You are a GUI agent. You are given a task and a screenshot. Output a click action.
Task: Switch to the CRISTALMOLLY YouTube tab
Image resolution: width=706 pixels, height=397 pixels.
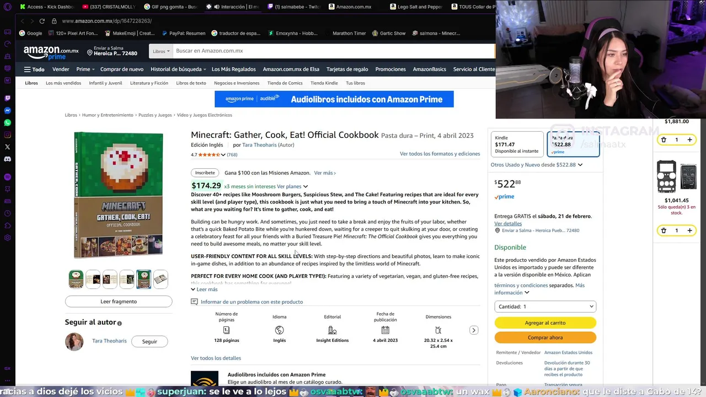pos(110,7)
